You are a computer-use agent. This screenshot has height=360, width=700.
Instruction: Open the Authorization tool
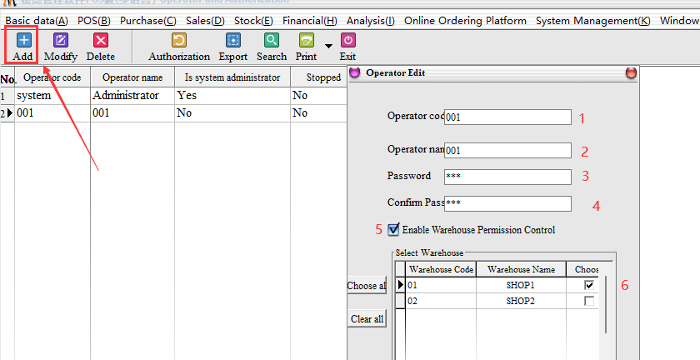point(179,40)
